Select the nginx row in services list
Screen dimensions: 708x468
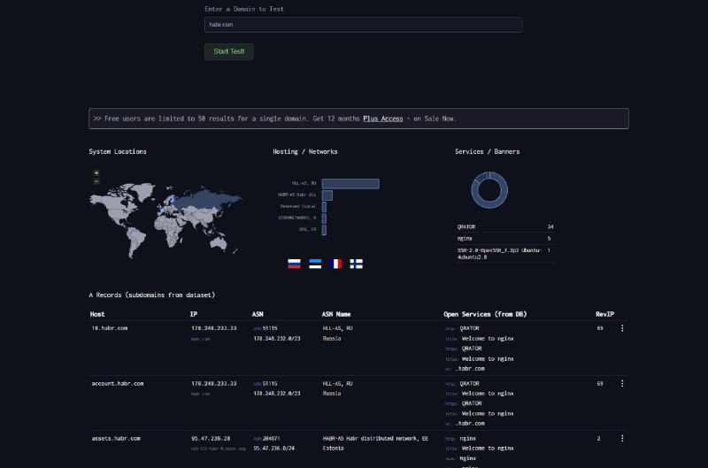click(x=505, y=238)
